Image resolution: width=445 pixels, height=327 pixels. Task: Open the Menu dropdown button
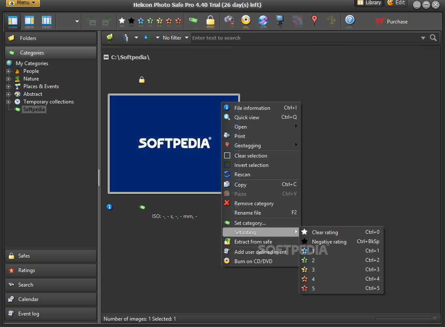coord(23,3)
